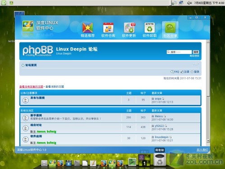Open the 查看活跃的主题 active topics link
Viewport: 225px width, 169px height.
click(55, 87)
